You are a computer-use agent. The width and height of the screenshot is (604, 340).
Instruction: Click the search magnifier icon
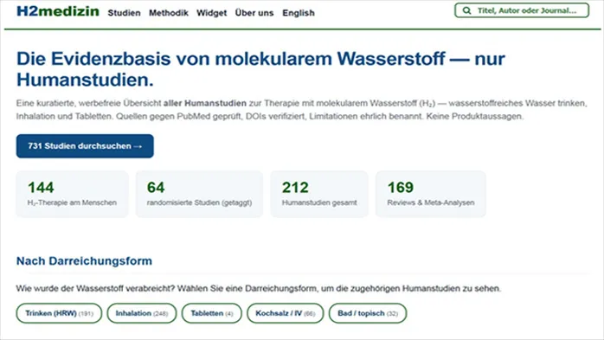click(x=466, y=10)
